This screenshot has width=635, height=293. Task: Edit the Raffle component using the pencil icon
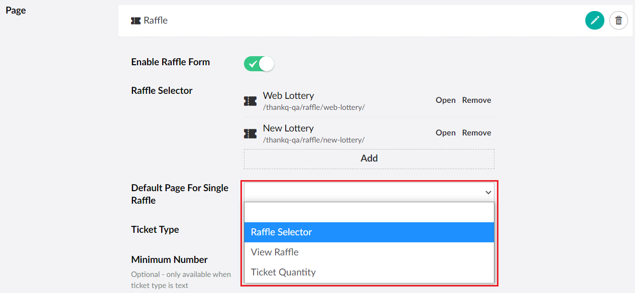tap(595, 20)
